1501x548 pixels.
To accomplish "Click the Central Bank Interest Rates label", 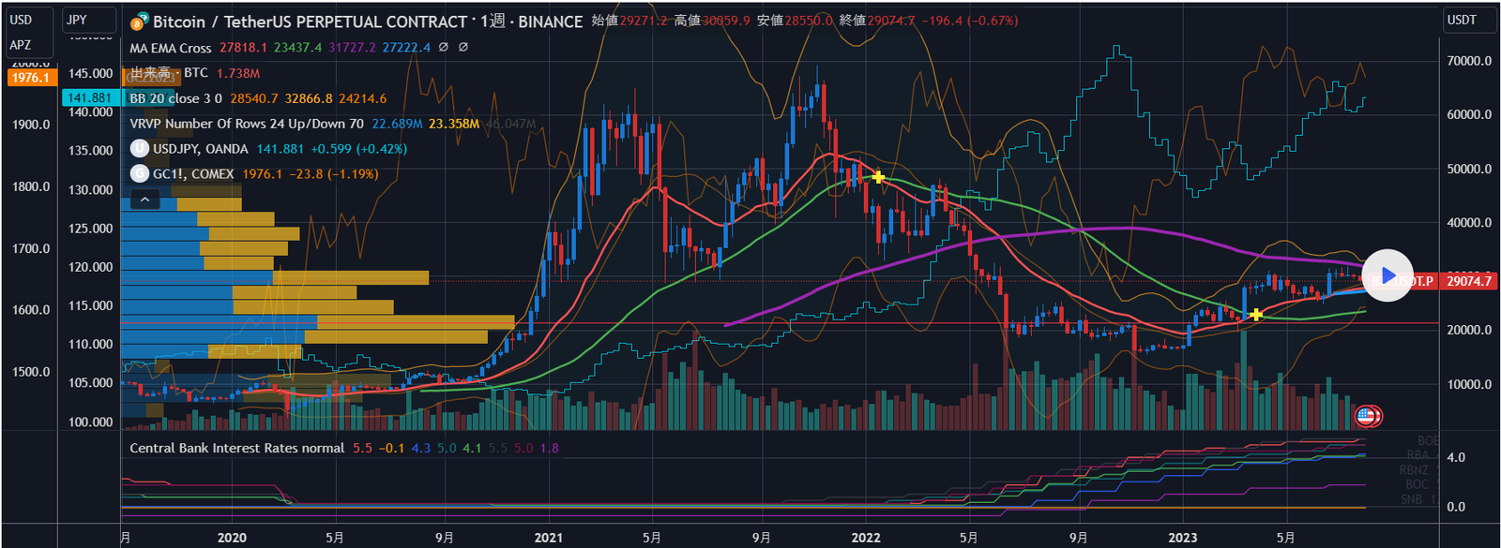I will click(x=236, y=448).
